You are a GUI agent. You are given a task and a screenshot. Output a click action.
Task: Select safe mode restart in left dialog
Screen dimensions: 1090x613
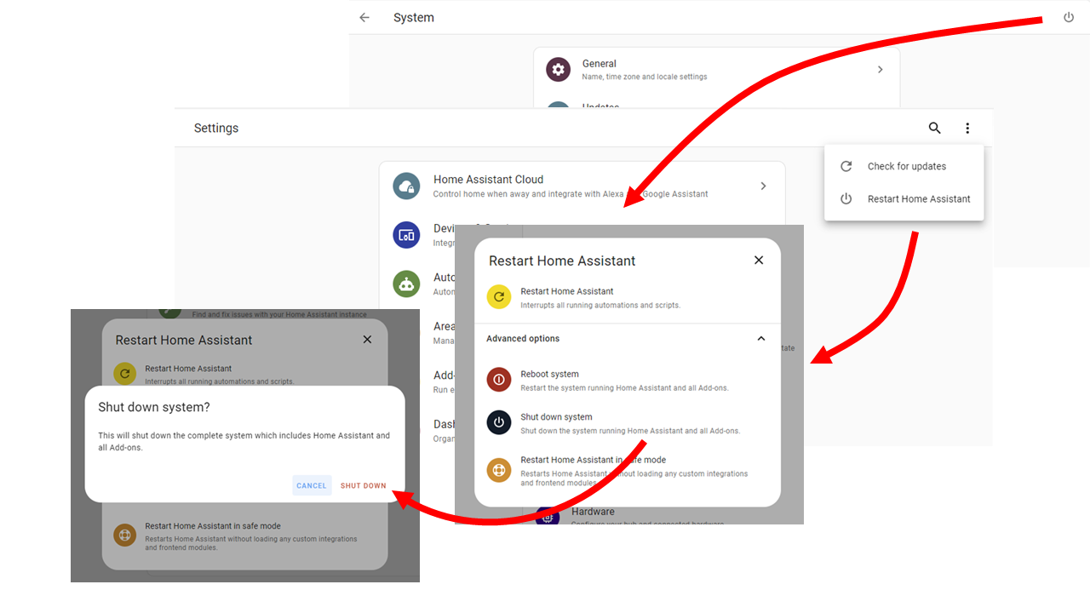pyautogui.click(x=244, y=536)
